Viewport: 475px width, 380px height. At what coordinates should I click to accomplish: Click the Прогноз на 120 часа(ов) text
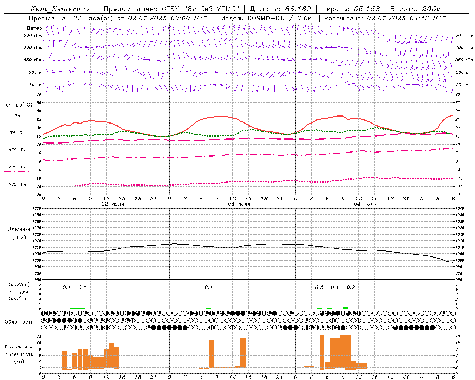(71, 18)
